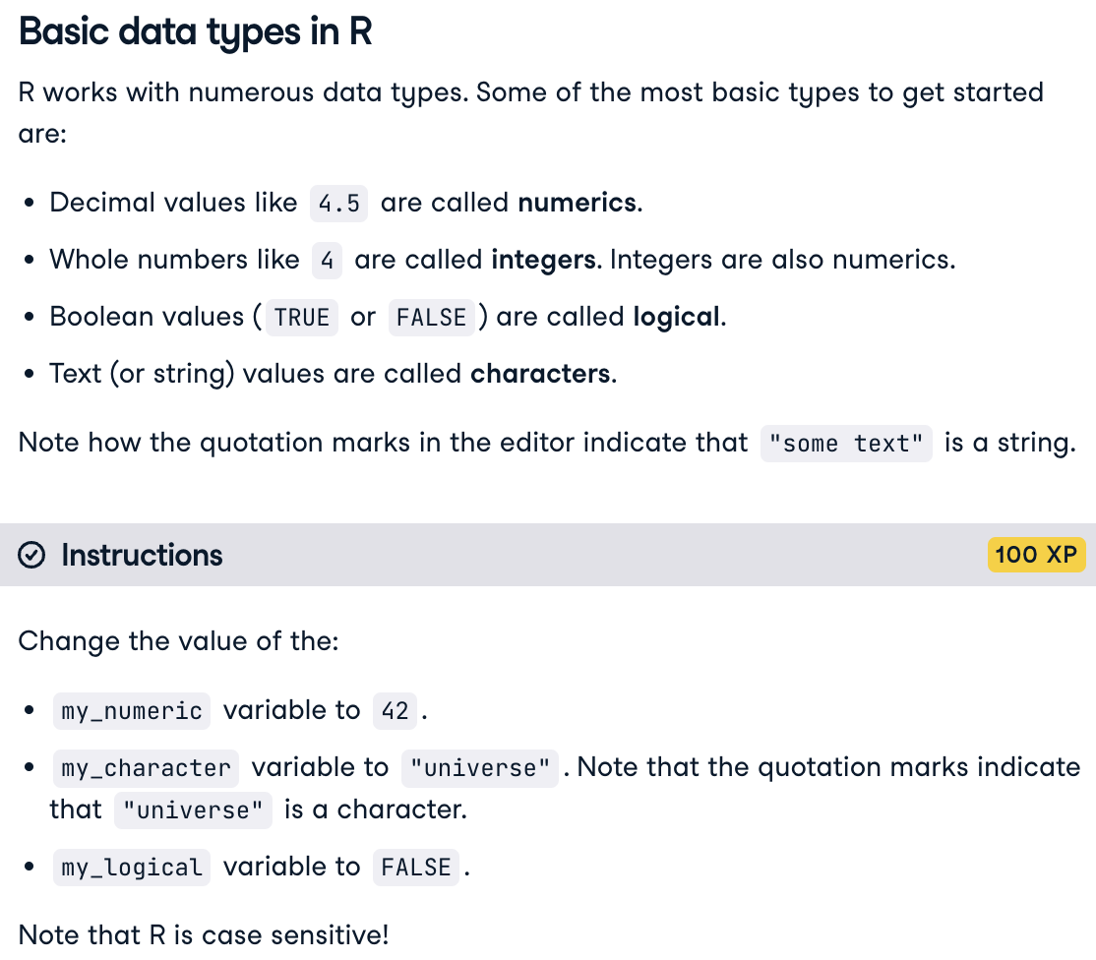Click the bold word 'logical.'
1096x960 pixels.
click(x=680, y=317)
